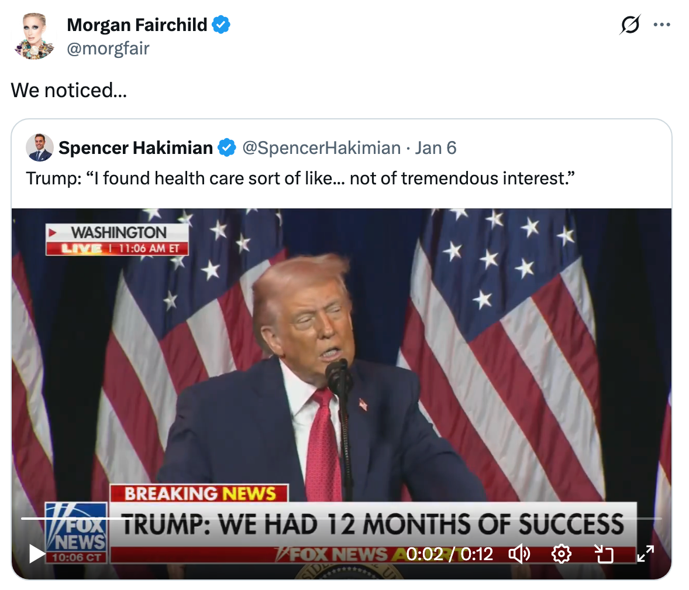Open the quoted tweet's text about health care
689x590 pixels.
tap(300, 178)
